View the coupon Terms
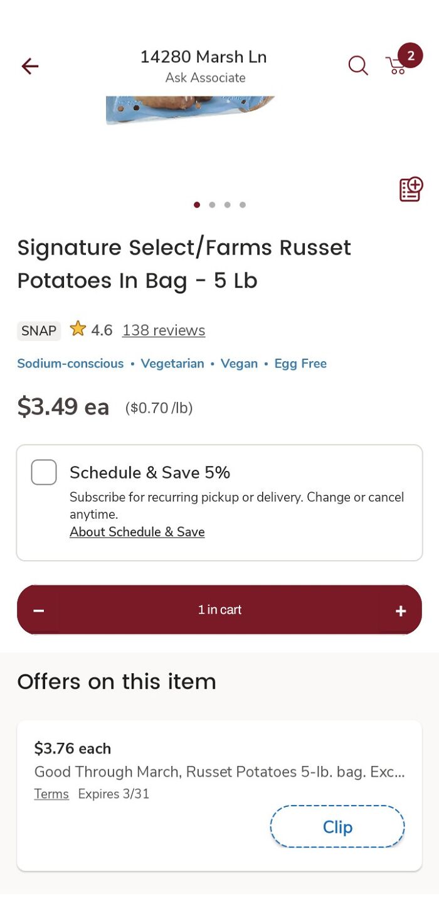 [x=51, y=793]
